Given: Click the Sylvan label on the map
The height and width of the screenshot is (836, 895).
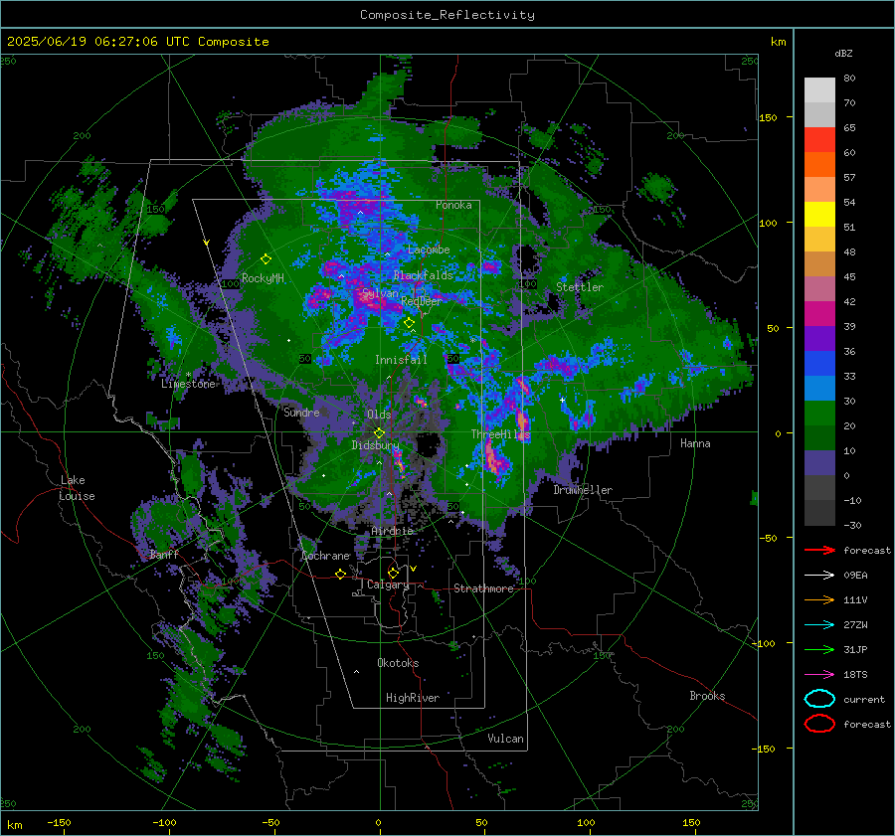Looking at the screenshot, I should (x=380, y=293).
